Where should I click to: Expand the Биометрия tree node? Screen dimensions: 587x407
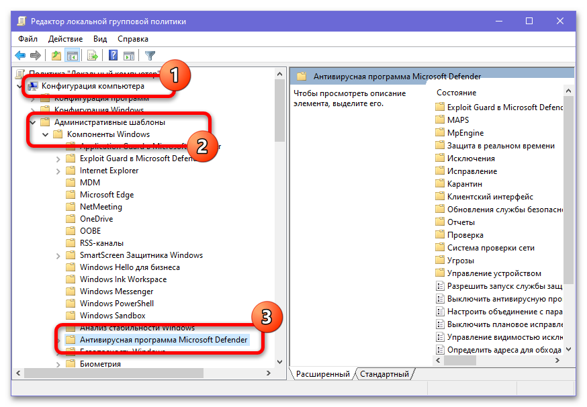tap(58, 364)
